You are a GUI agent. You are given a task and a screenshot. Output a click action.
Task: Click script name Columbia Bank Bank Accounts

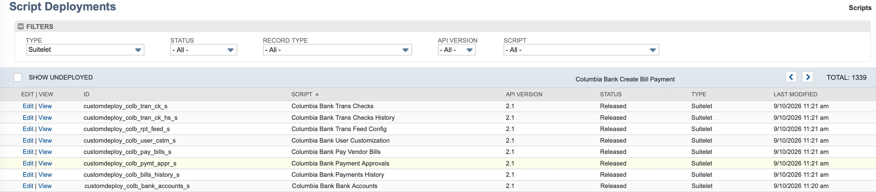335,186
